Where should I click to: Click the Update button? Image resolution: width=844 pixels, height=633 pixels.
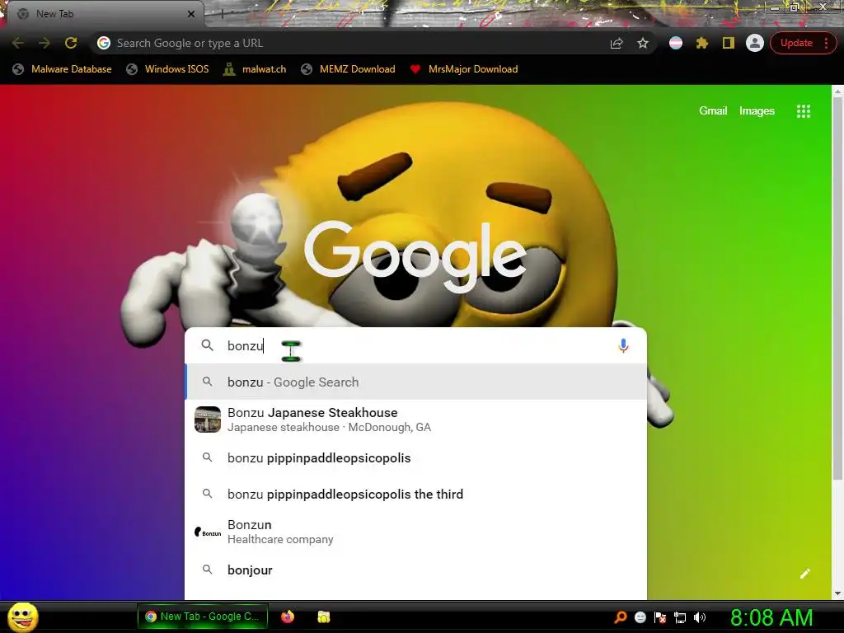point(796,43)
